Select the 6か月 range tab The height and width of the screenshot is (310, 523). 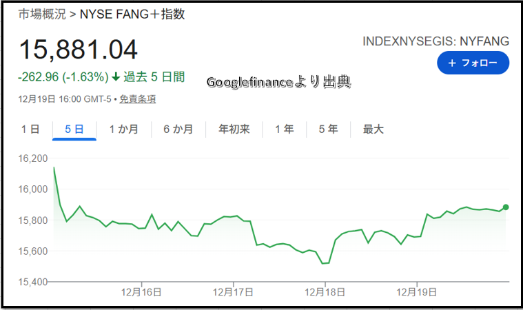point(178,129)
